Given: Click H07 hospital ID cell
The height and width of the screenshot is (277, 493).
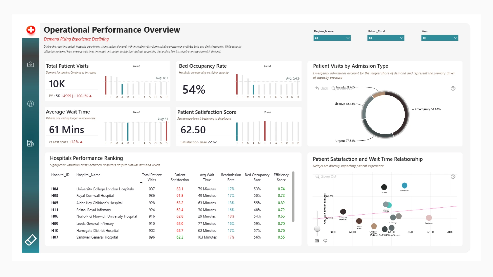Looking at the screenshot, I should 55,237.
